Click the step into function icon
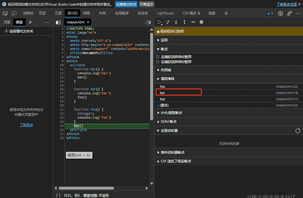303x198 pixels. pyautogui.click(x=176, y=22)
